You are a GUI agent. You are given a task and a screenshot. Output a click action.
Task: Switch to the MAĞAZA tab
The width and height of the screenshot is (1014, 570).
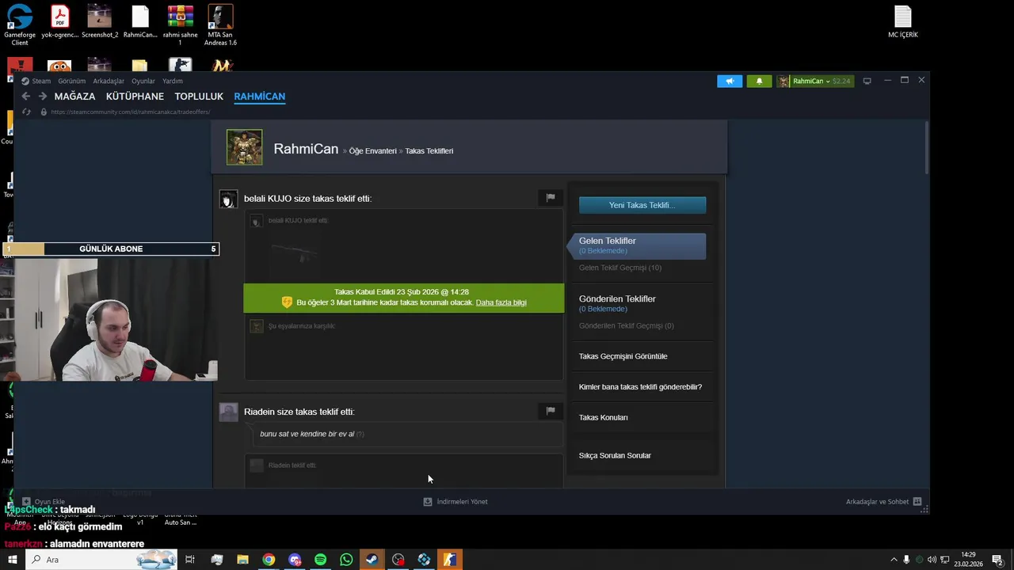pyautogui.click(x=74, y=97)
